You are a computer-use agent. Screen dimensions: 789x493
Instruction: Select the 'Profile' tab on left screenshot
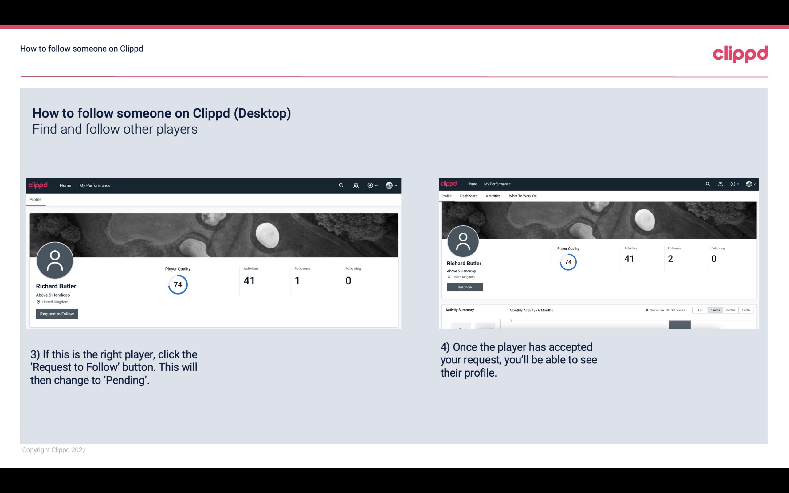click(x=35, y=199)
